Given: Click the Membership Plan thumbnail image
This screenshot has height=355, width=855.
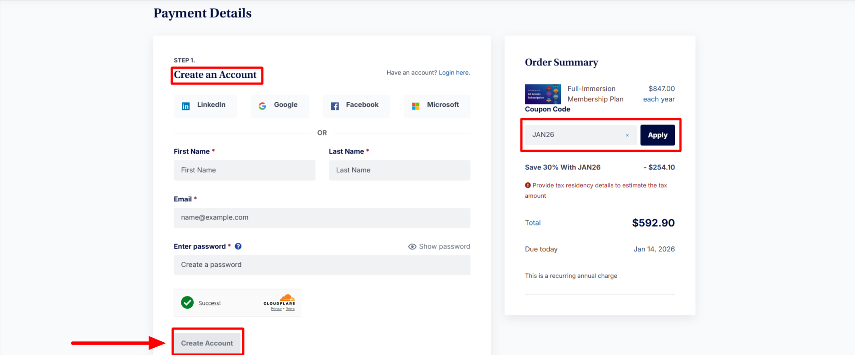Looking at the screenshot, I should 543,94.
